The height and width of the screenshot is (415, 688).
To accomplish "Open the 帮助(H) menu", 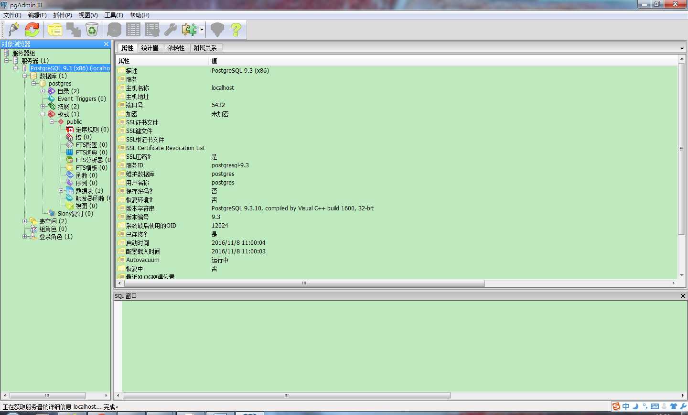I will 140,15.
